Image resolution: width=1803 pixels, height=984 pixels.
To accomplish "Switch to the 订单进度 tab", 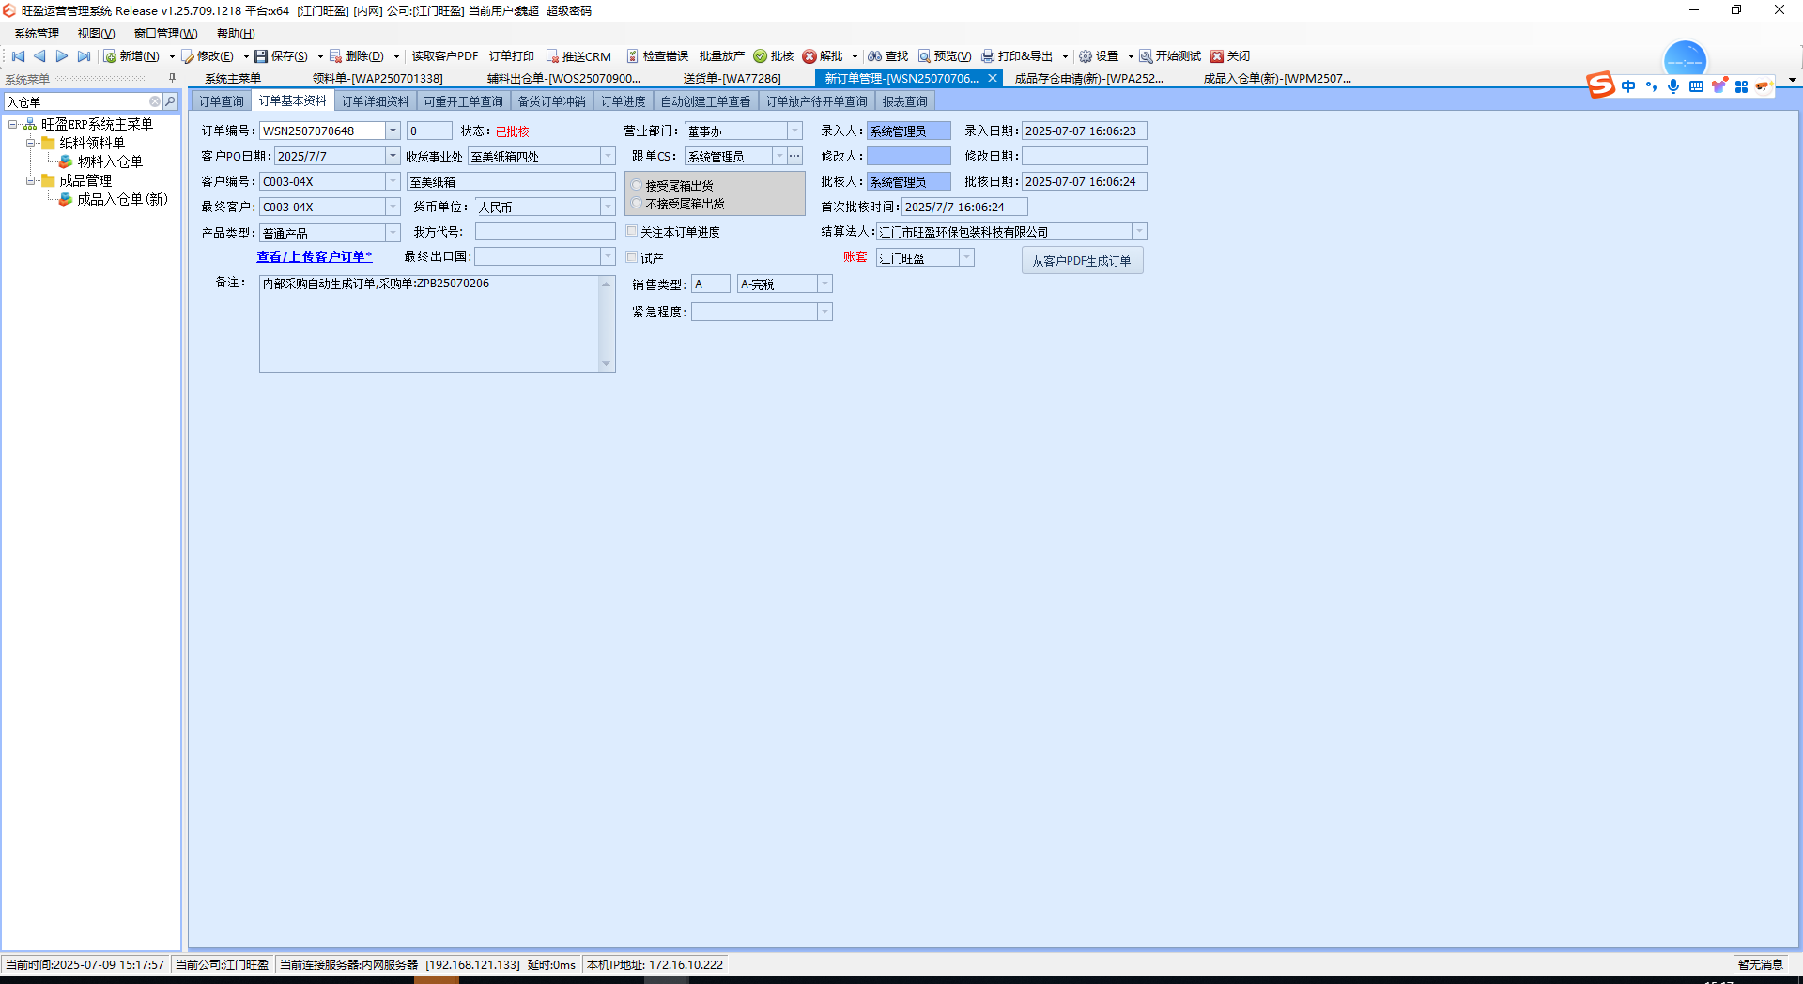I will [623, 101].
